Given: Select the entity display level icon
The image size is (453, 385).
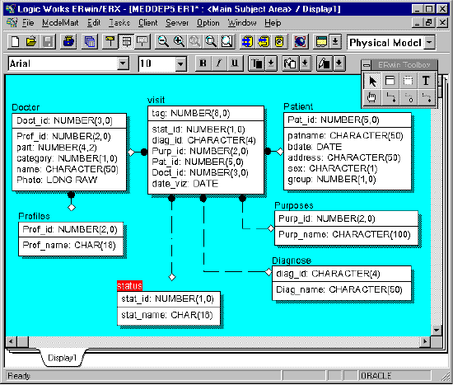Looking at the screenshot, I should 110,42.
